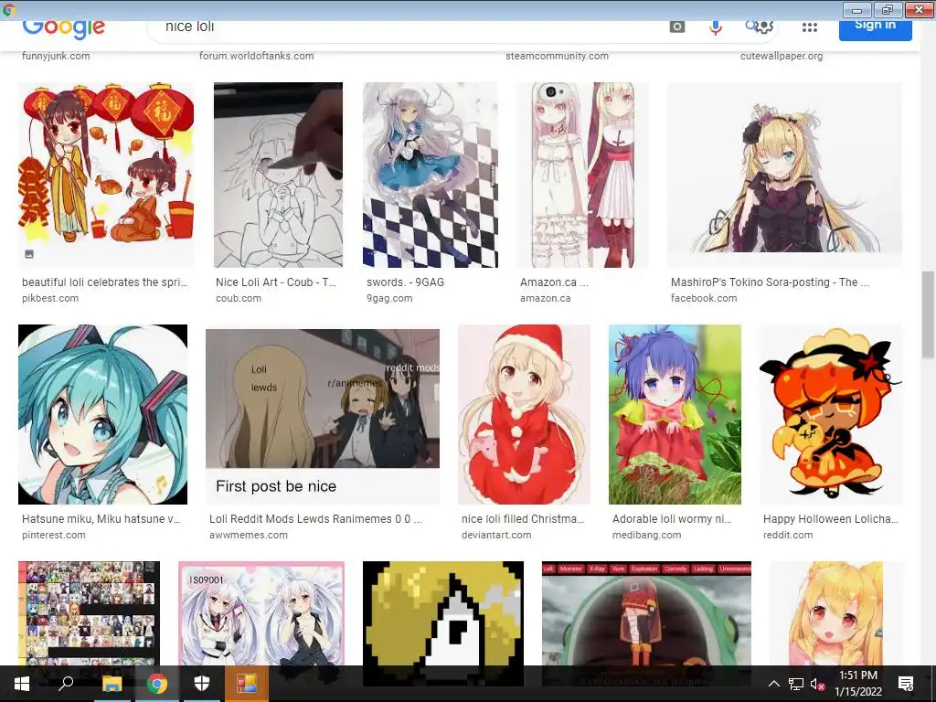This screenshot has width=936, height=702.
Task: Open the coub.com line-art sketch thumbnail
Action: (x=278, y=175)
